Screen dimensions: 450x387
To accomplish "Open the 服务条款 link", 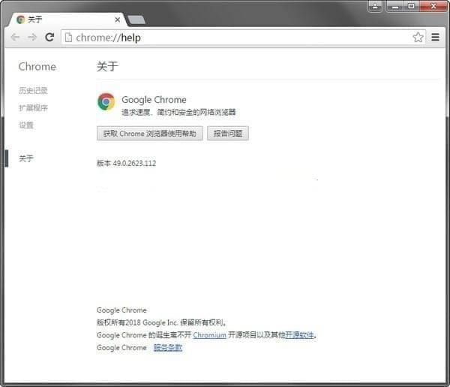I will pos(168,348).
